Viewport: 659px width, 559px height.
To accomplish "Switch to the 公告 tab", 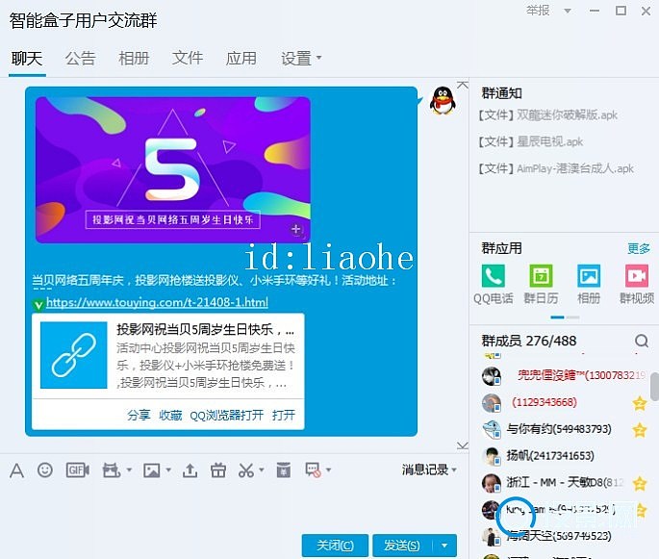I will point(80,59).
